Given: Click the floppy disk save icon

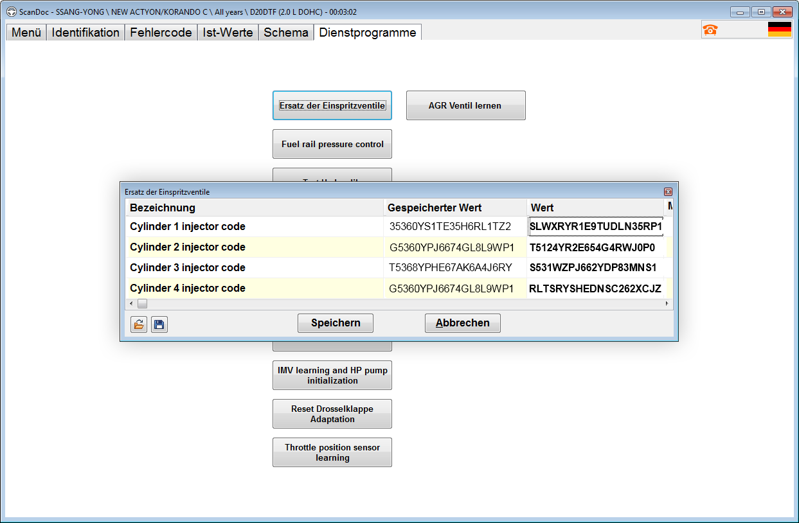Looking at the screenshot, I should tap(159, 324).
